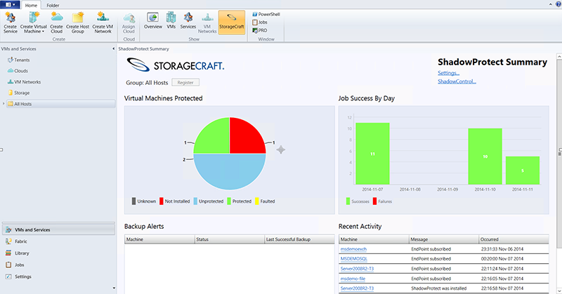Screen dimensions: 562x294
Task: Sort by Last Successful Backup column
Action: click(x=299, y=239)
